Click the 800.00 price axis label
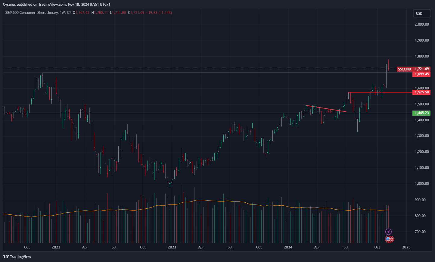The width and height of the screenshot is (435, 262). click(420, 216)
